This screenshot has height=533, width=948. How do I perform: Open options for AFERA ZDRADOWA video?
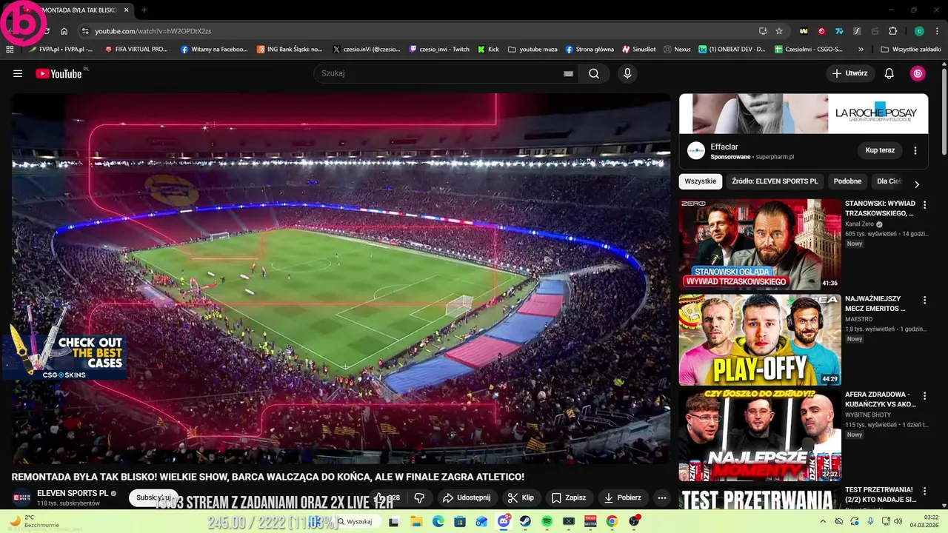point(924,395)
